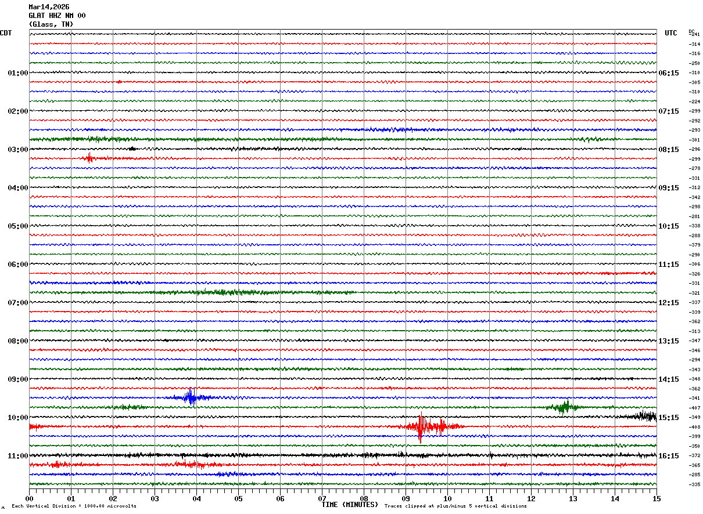Click the 11:15 UTC time label
The height and width of the screenshot is (514, 703).
tap(669, 265)
